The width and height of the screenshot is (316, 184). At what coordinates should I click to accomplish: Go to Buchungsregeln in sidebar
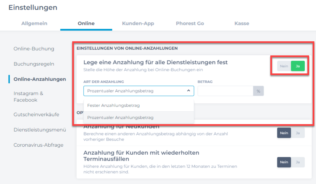tap(34, 64)
